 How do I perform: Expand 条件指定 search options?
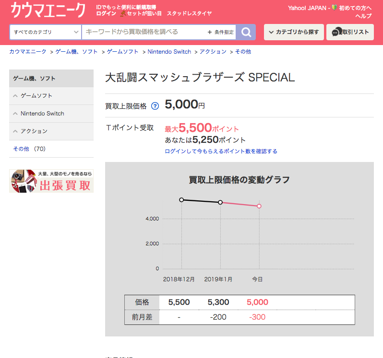click(x=221, y=32)
